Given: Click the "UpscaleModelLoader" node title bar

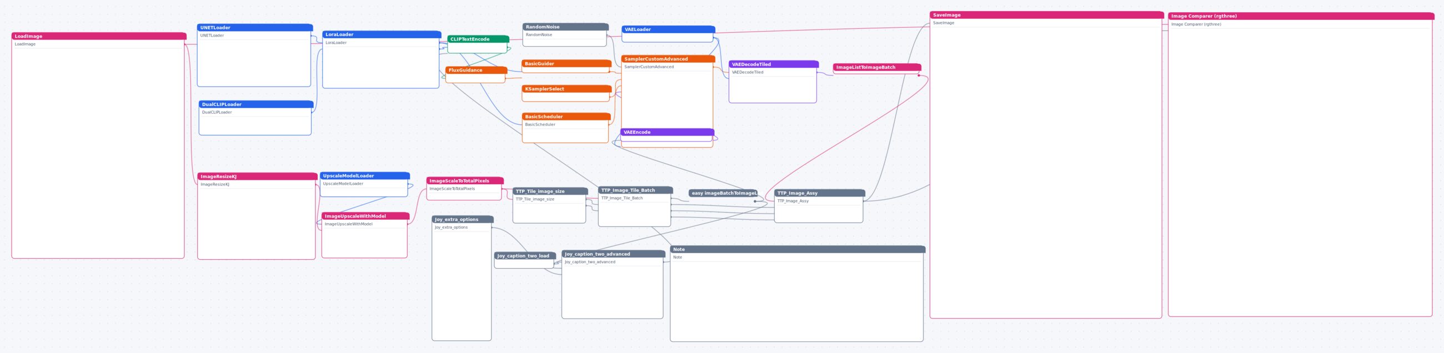Looking at the screenshot, I should pyautogui.click(x=364, y=176).
